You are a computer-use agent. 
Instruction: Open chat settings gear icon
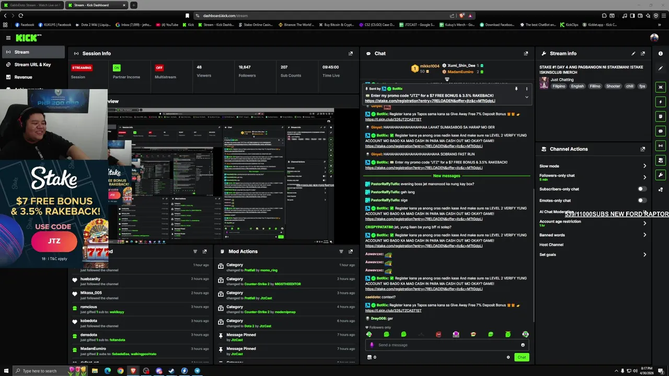[508, 357]
